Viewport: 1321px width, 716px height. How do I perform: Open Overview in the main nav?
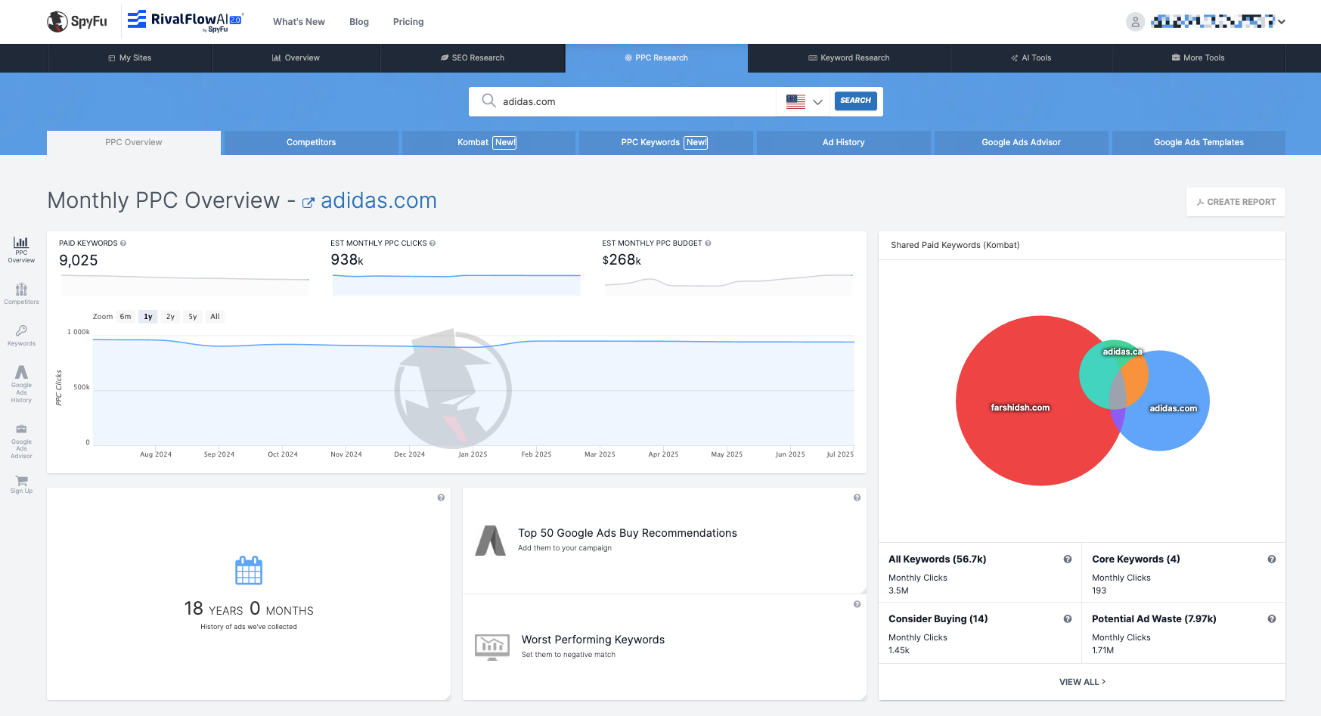click(x=296, y=58)
